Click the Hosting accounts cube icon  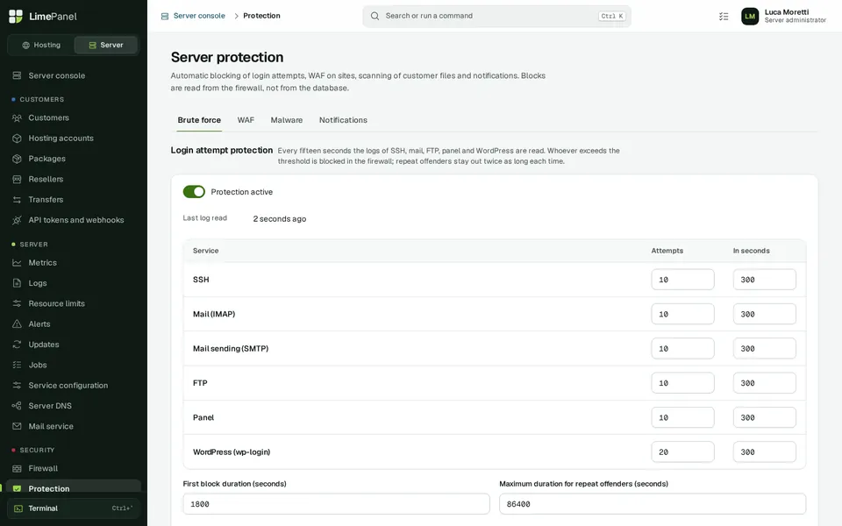[x=18, y=138]
